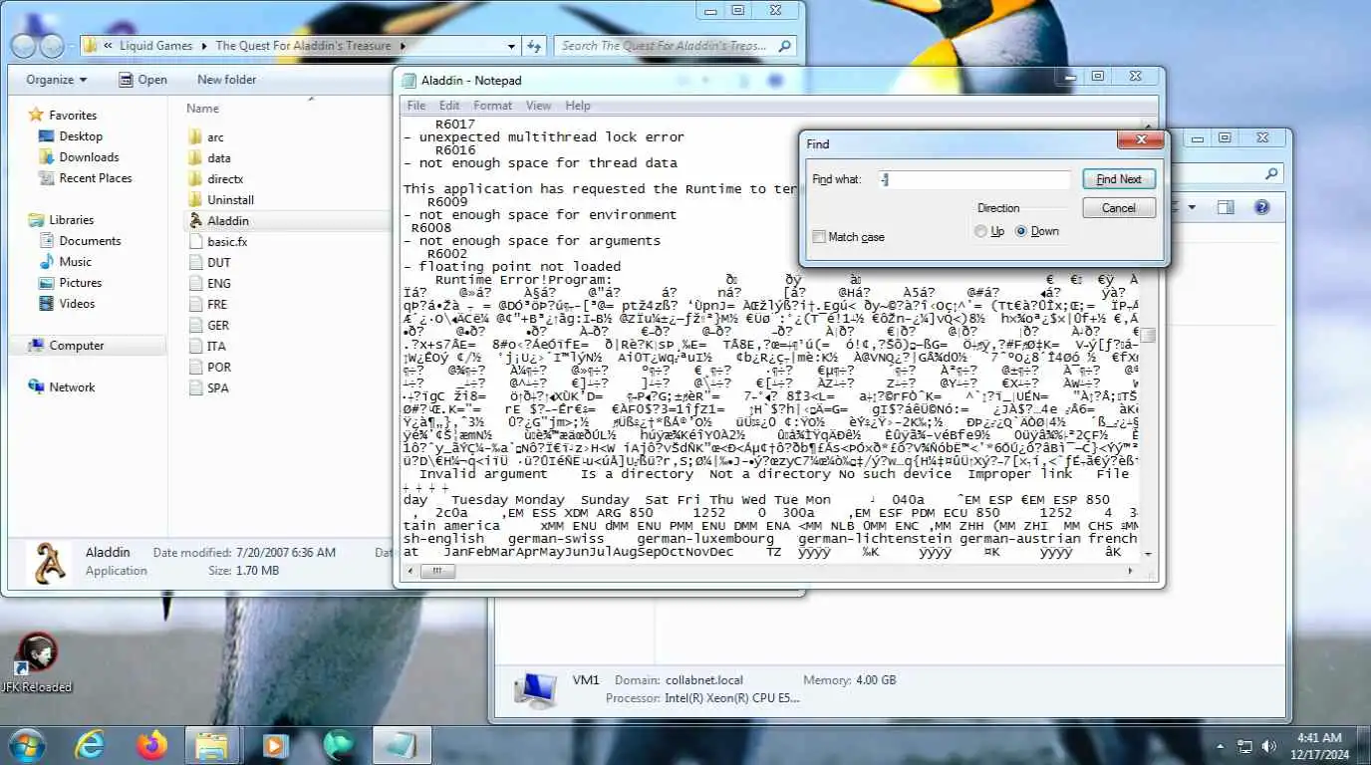Viewport: 1371px width, 765px height.
Task: Select the Aladdin application file
Action: coord(227,221)
